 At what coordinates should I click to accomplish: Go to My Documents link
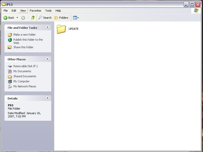point(22,71)
